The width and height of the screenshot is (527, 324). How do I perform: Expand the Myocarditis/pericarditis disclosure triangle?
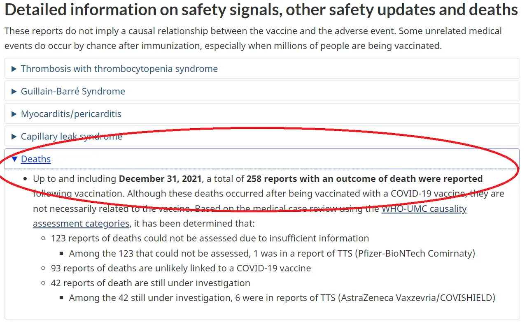click(14, 114)
